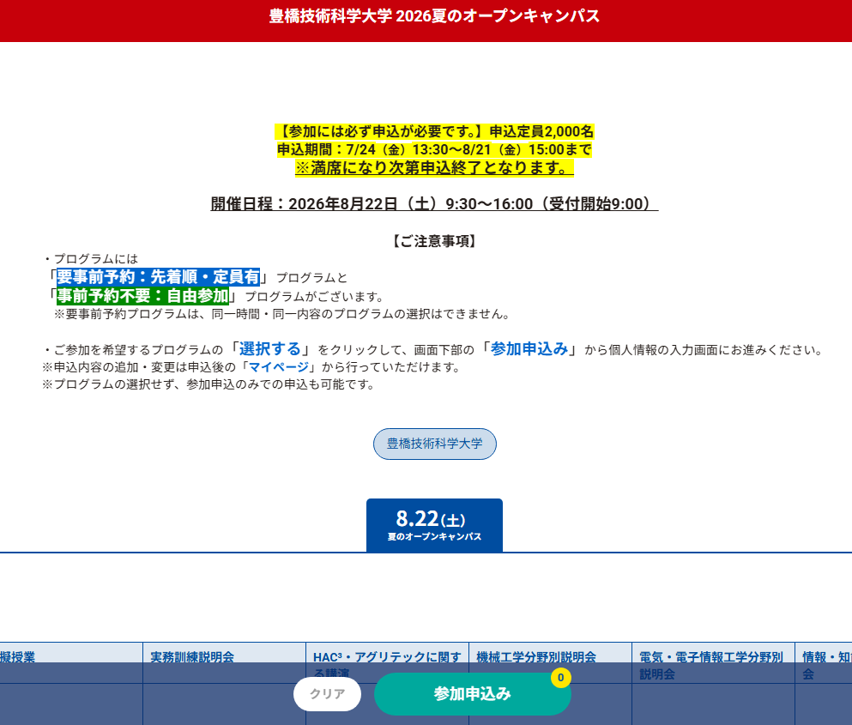The height and width of the screenshot is (725, 852).
Task: Click the ※要事前予約プログラムは、同一時間 note
Action: (x=282, y=314)
